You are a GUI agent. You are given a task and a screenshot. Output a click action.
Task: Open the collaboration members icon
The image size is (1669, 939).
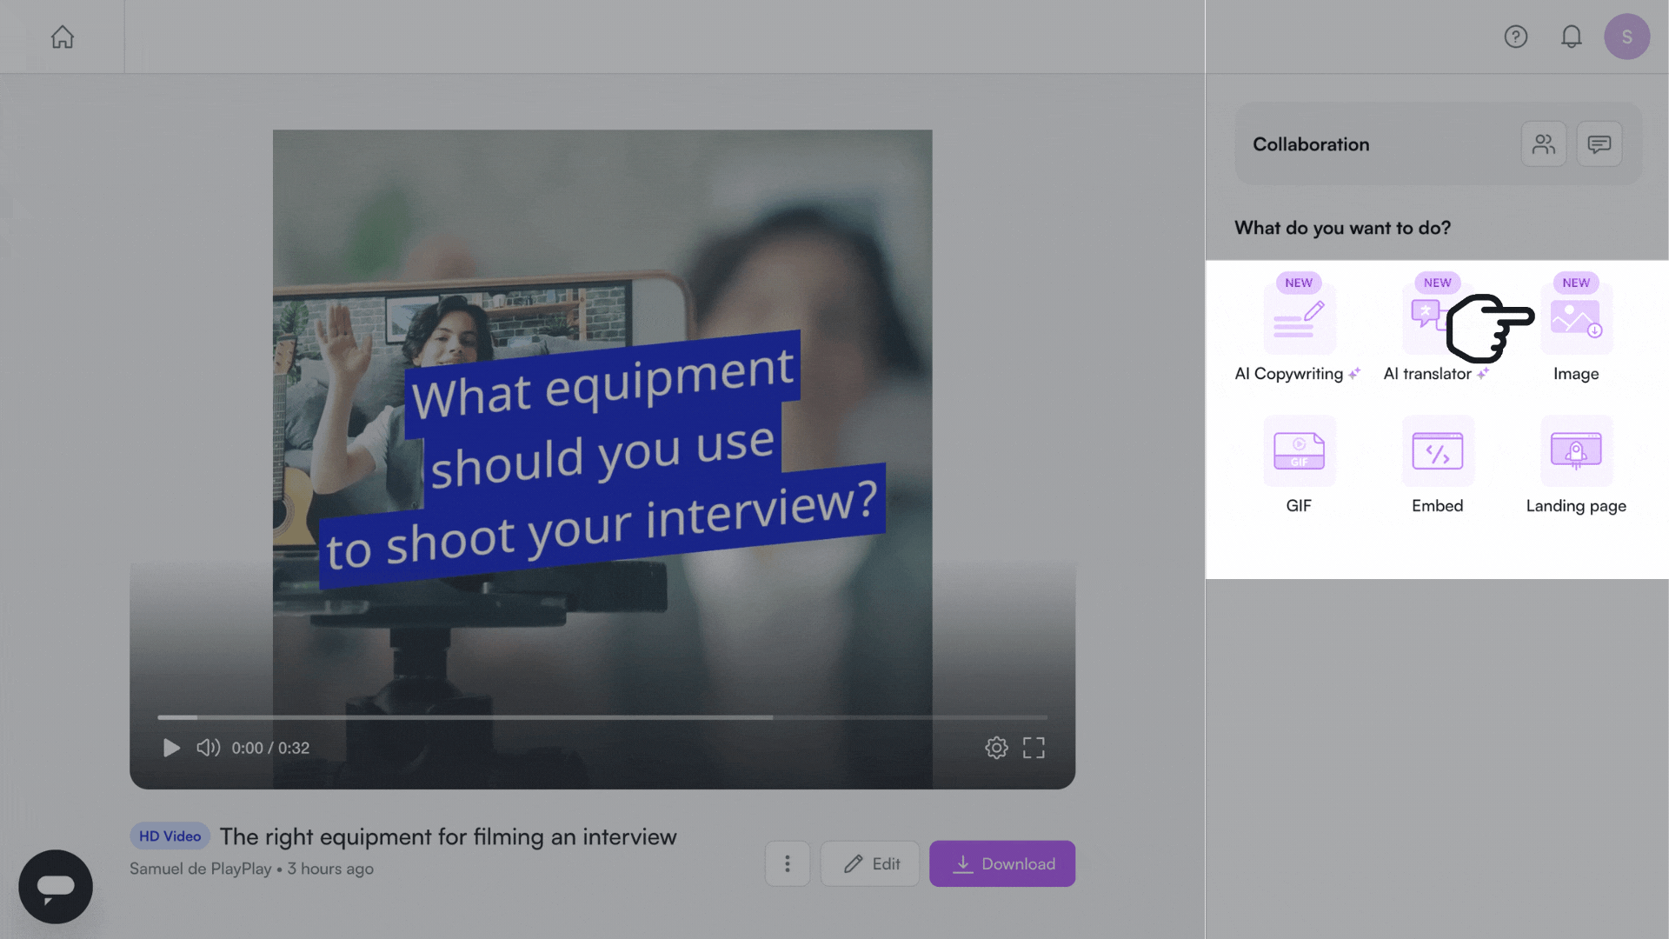pyautogui.click(x=1543, y=144)
